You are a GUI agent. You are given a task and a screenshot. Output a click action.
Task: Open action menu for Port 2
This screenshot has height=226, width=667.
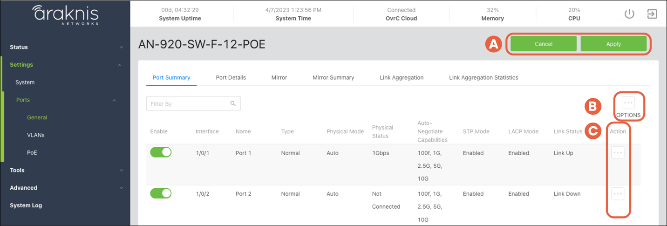click(x=618, y=193)
